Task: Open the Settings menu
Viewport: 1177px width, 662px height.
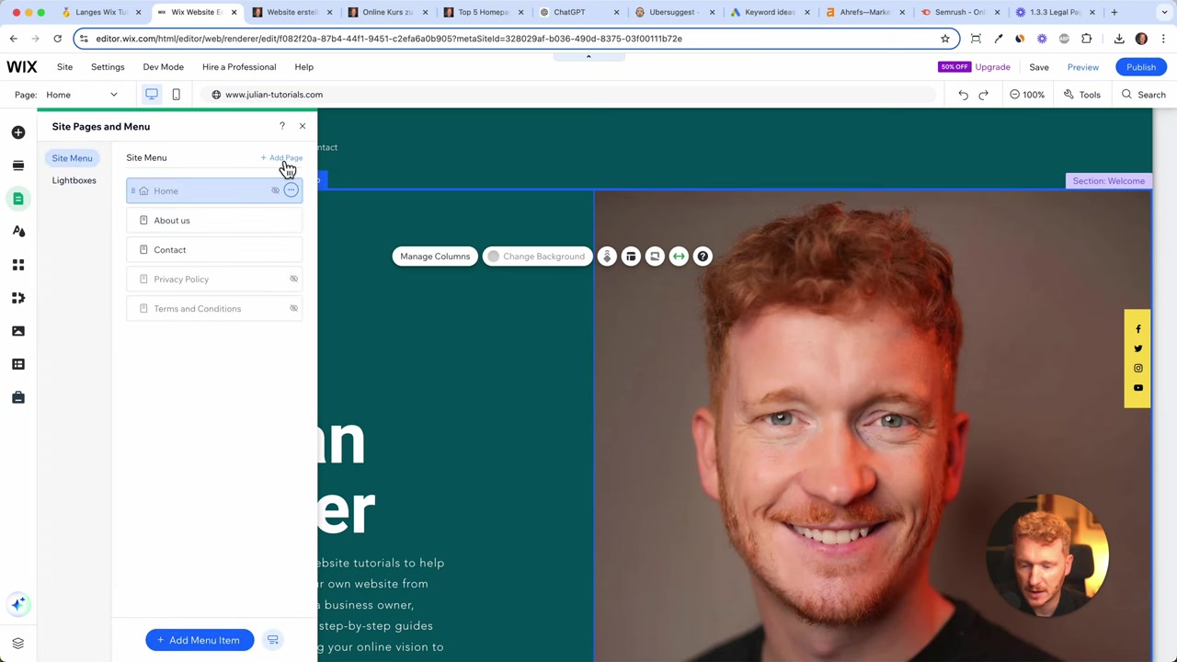Action: [x=108, y=67]
